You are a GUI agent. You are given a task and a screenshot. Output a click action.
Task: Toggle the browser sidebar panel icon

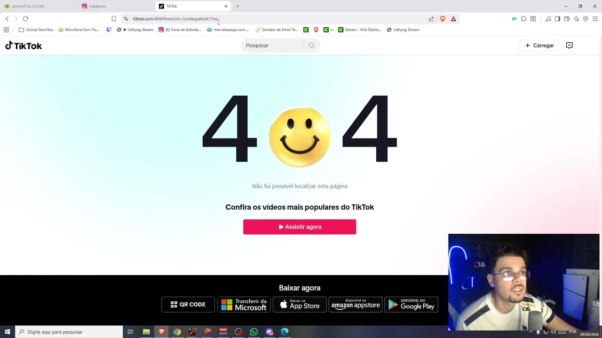coord(557,19)
